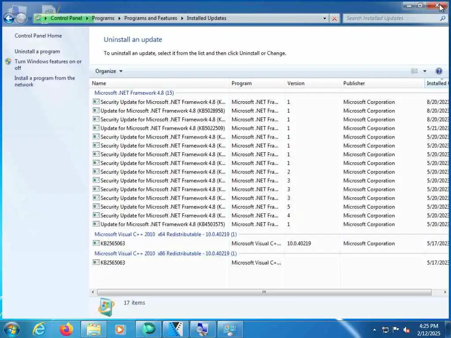This screenshot has width=451, height=338.
Task: Open the address bar history dropdown
Action: (325, 18)
